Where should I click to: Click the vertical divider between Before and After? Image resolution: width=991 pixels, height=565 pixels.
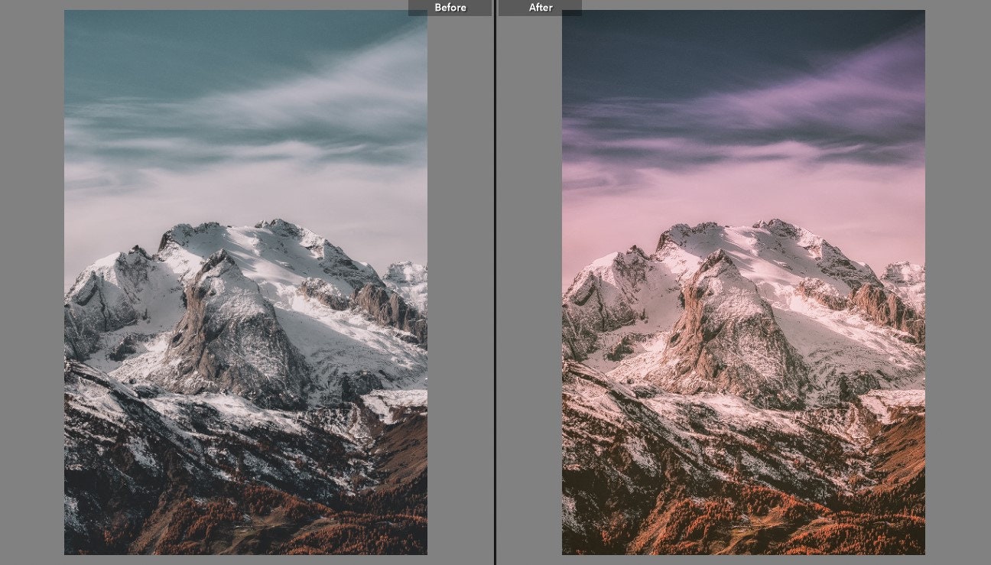click(495, 283)
